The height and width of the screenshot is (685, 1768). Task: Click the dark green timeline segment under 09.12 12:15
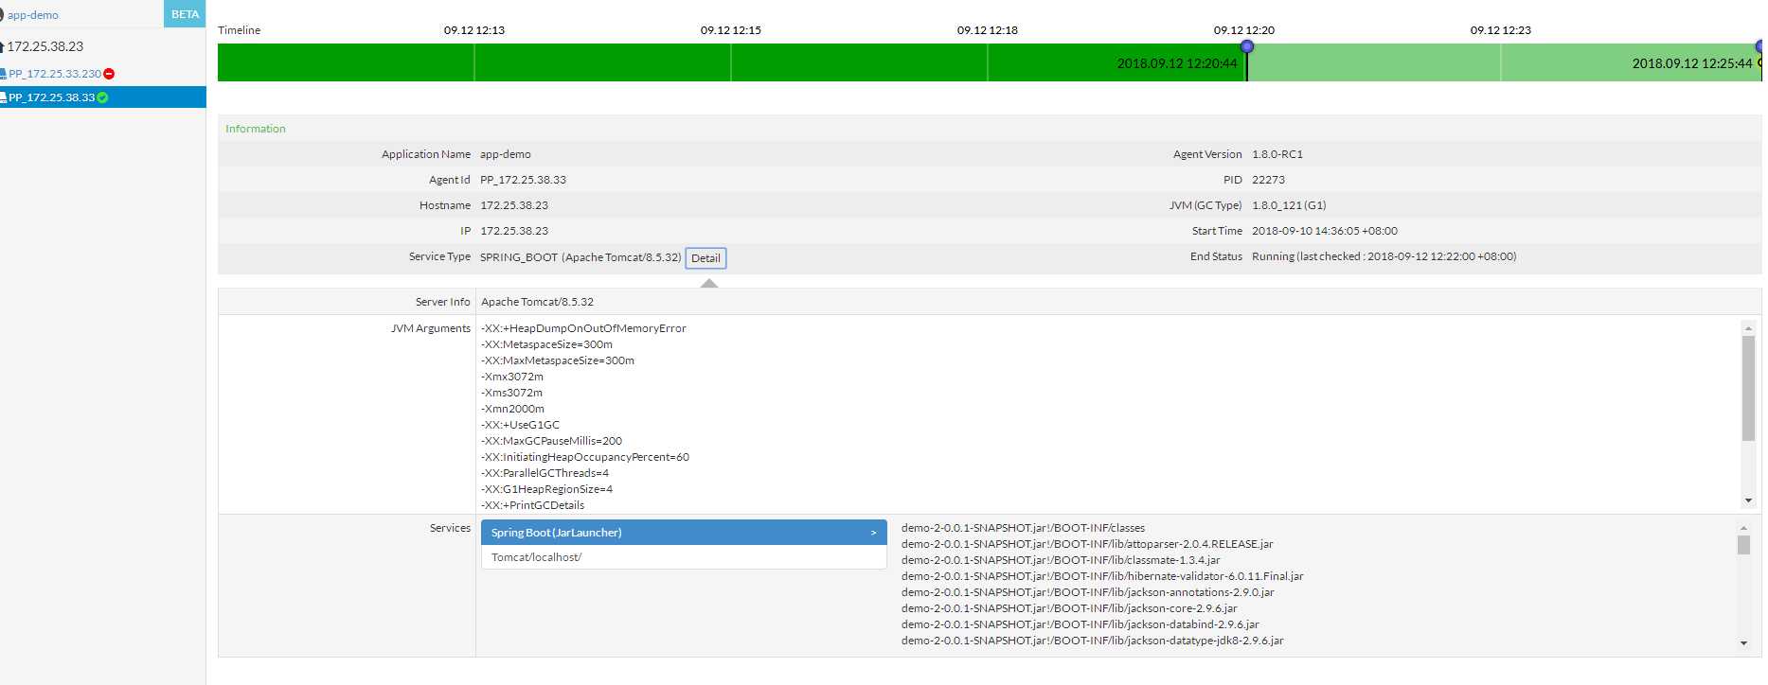coord(731,62)
